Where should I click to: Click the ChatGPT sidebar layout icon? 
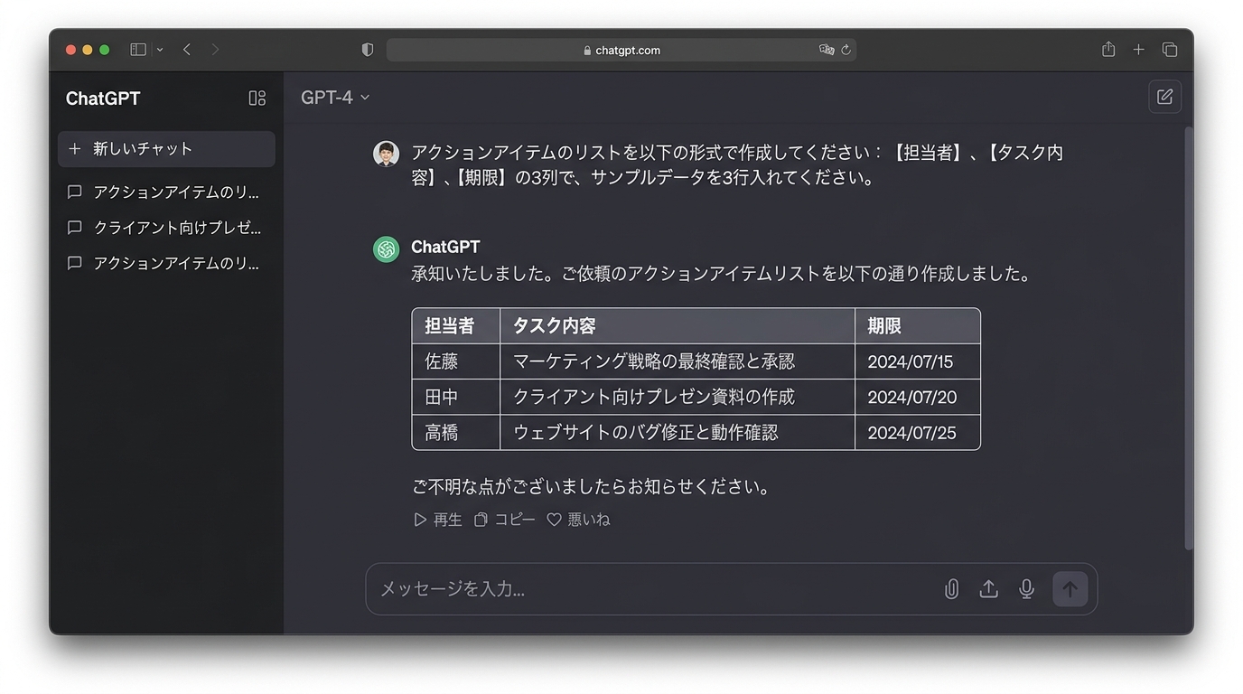tap(257, 98)
